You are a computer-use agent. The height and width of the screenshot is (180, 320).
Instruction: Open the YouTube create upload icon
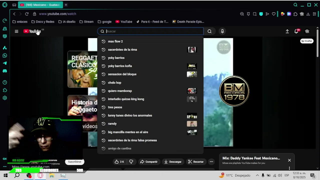[x=287, y=31]
